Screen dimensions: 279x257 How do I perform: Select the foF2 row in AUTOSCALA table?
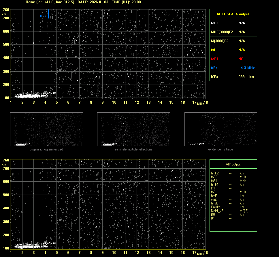tap(233, 23)
